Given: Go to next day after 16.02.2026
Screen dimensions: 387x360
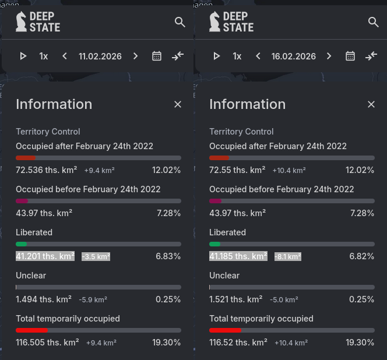Looking at the screenshot, I should pyautogui.click(x=329, y=57).
